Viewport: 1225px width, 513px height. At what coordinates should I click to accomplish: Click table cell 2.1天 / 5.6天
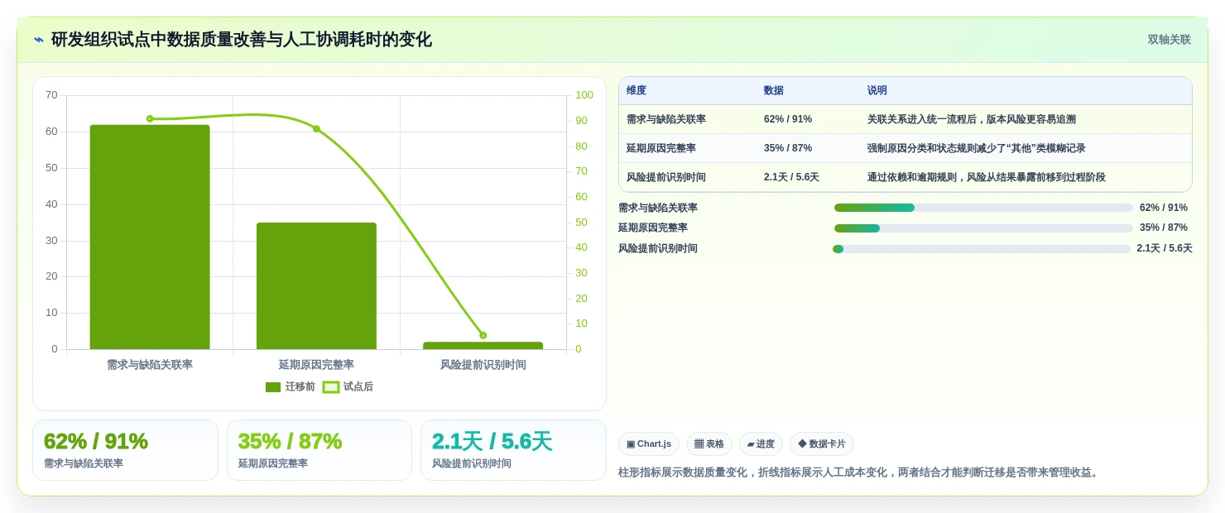[x=791, y=177]
